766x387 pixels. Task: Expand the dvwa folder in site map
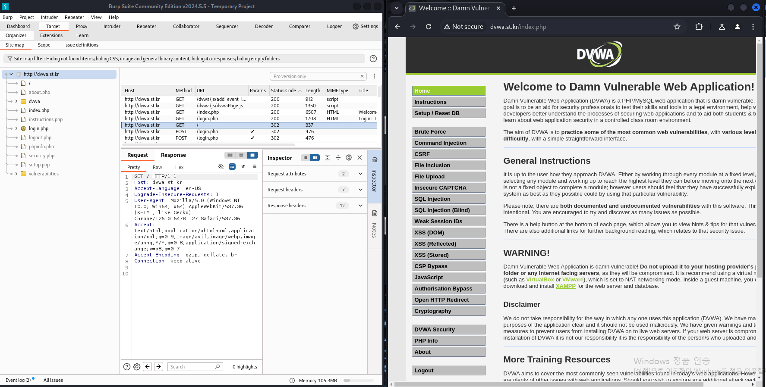[x=16, y=101]
